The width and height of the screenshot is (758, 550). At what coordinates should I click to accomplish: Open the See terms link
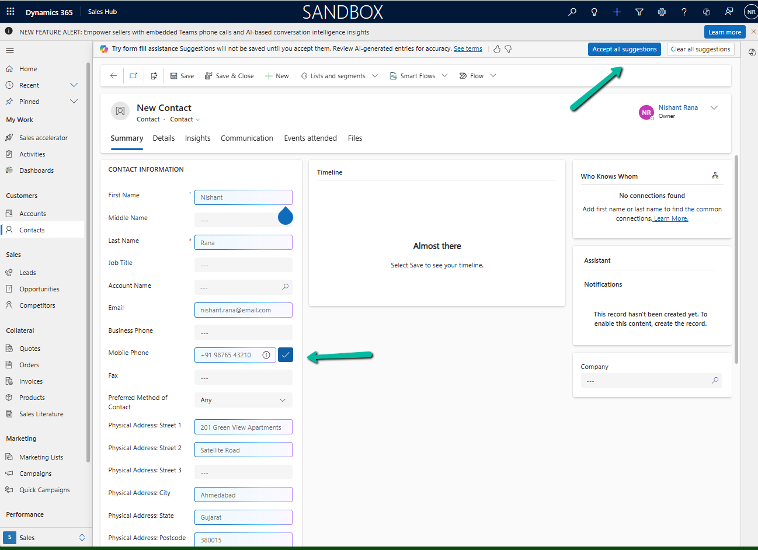tap(468, 49)
